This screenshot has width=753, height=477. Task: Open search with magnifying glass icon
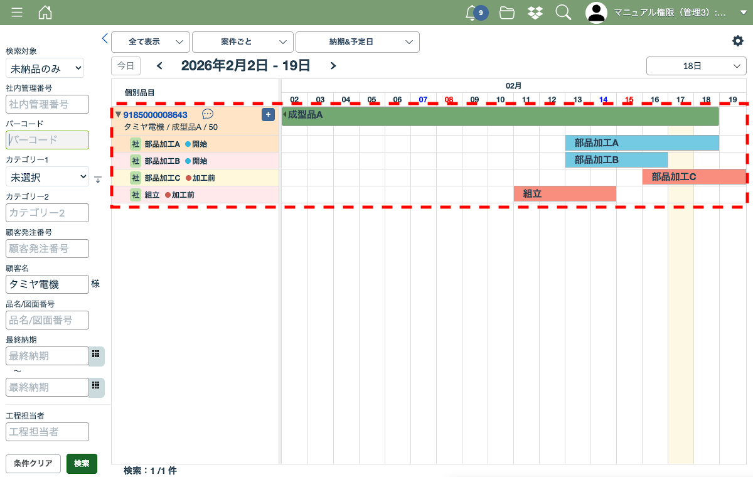(563, 13)
